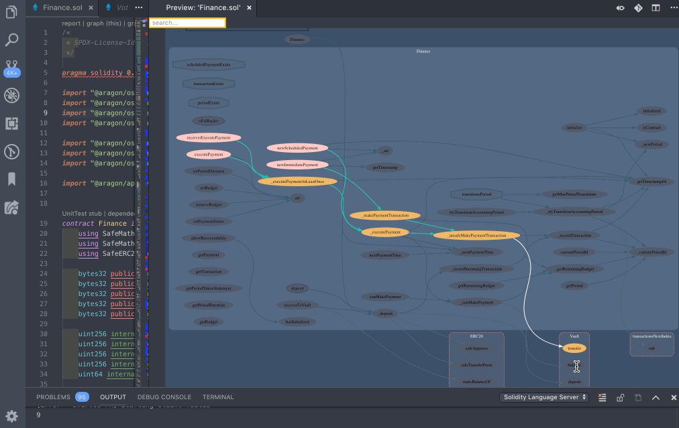Select the newImmediatePayment graph node
Viewport: 679px width, 428px height.
tap(297, 165)
